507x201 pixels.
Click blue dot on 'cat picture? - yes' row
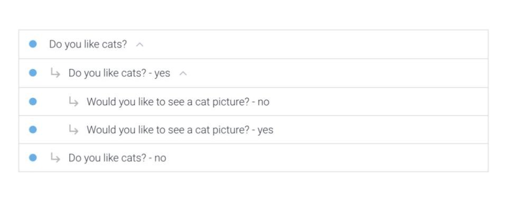click(x=33, y=130)
